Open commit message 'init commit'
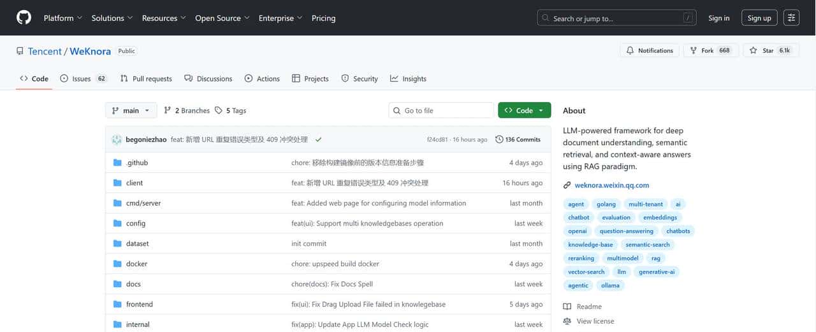Viewport: 816px width, 332px height. click(x=309, y=243)
